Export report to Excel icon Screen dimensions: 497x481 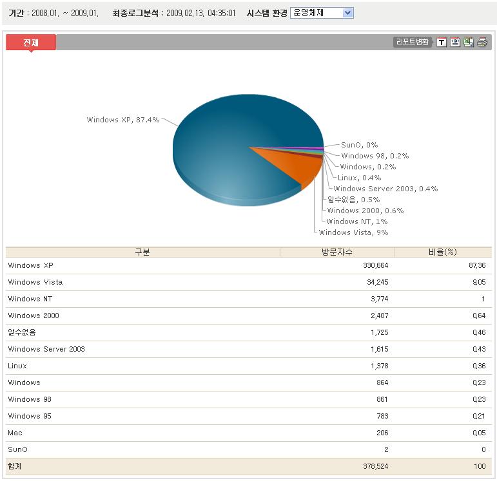coord(469,42)
